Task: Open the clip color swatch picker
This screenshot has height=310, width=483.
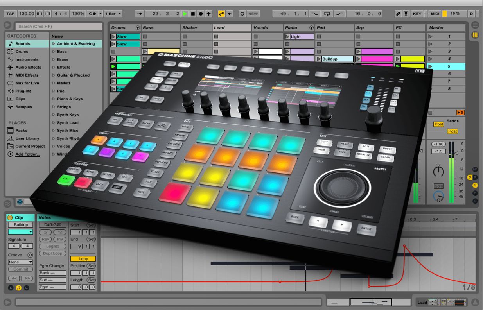Action: (x=21, y=232)
